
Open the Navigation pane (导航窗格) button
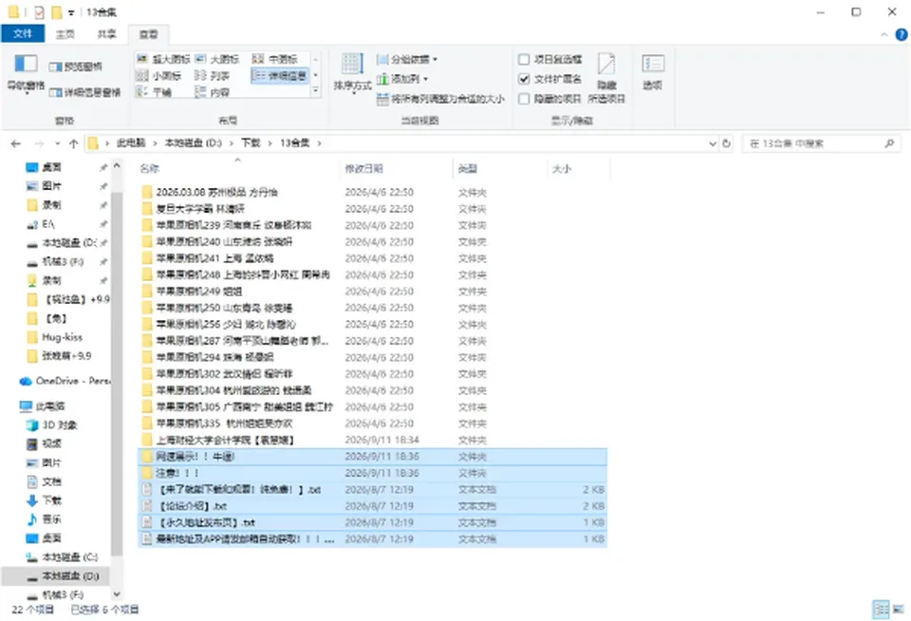[26, 73]
